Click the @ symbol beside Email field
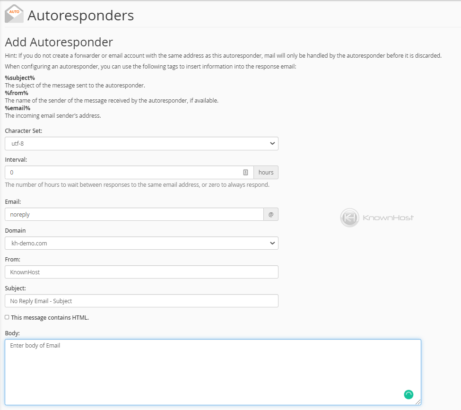The height and width of the screenshot is (410, 461). point(271,214)
